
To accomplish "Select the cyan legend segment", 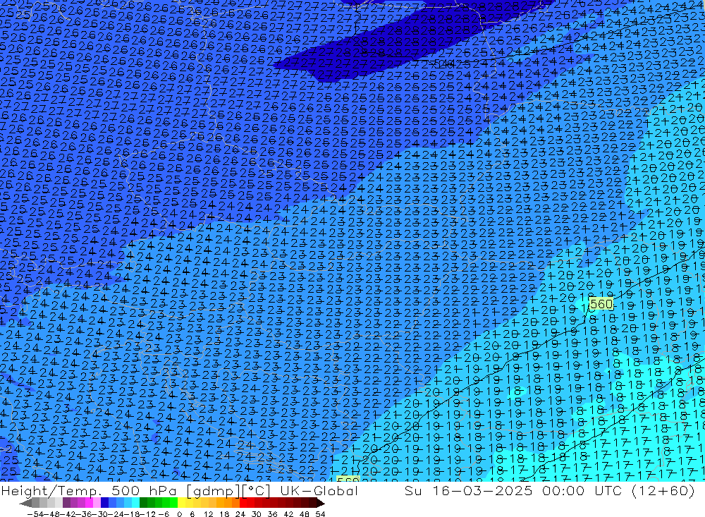I will [135, 504].
